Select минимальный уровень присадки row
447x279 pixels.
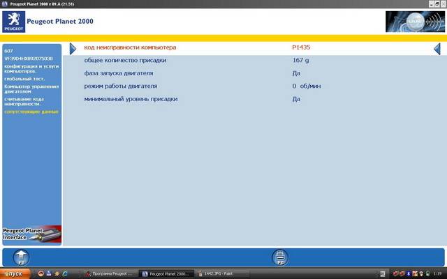pyautogui.click(x=254, y=99)
